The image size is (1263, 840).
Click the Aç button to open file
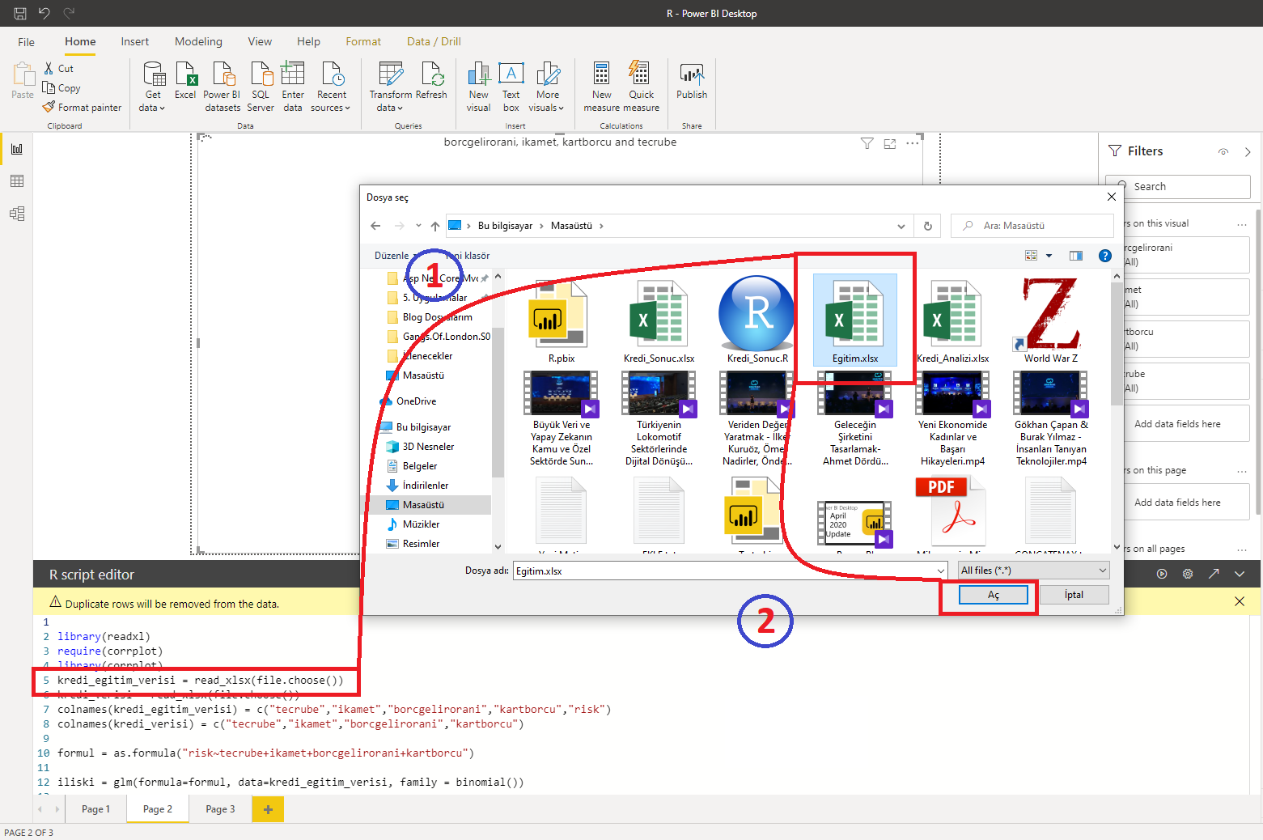point(993,595)
